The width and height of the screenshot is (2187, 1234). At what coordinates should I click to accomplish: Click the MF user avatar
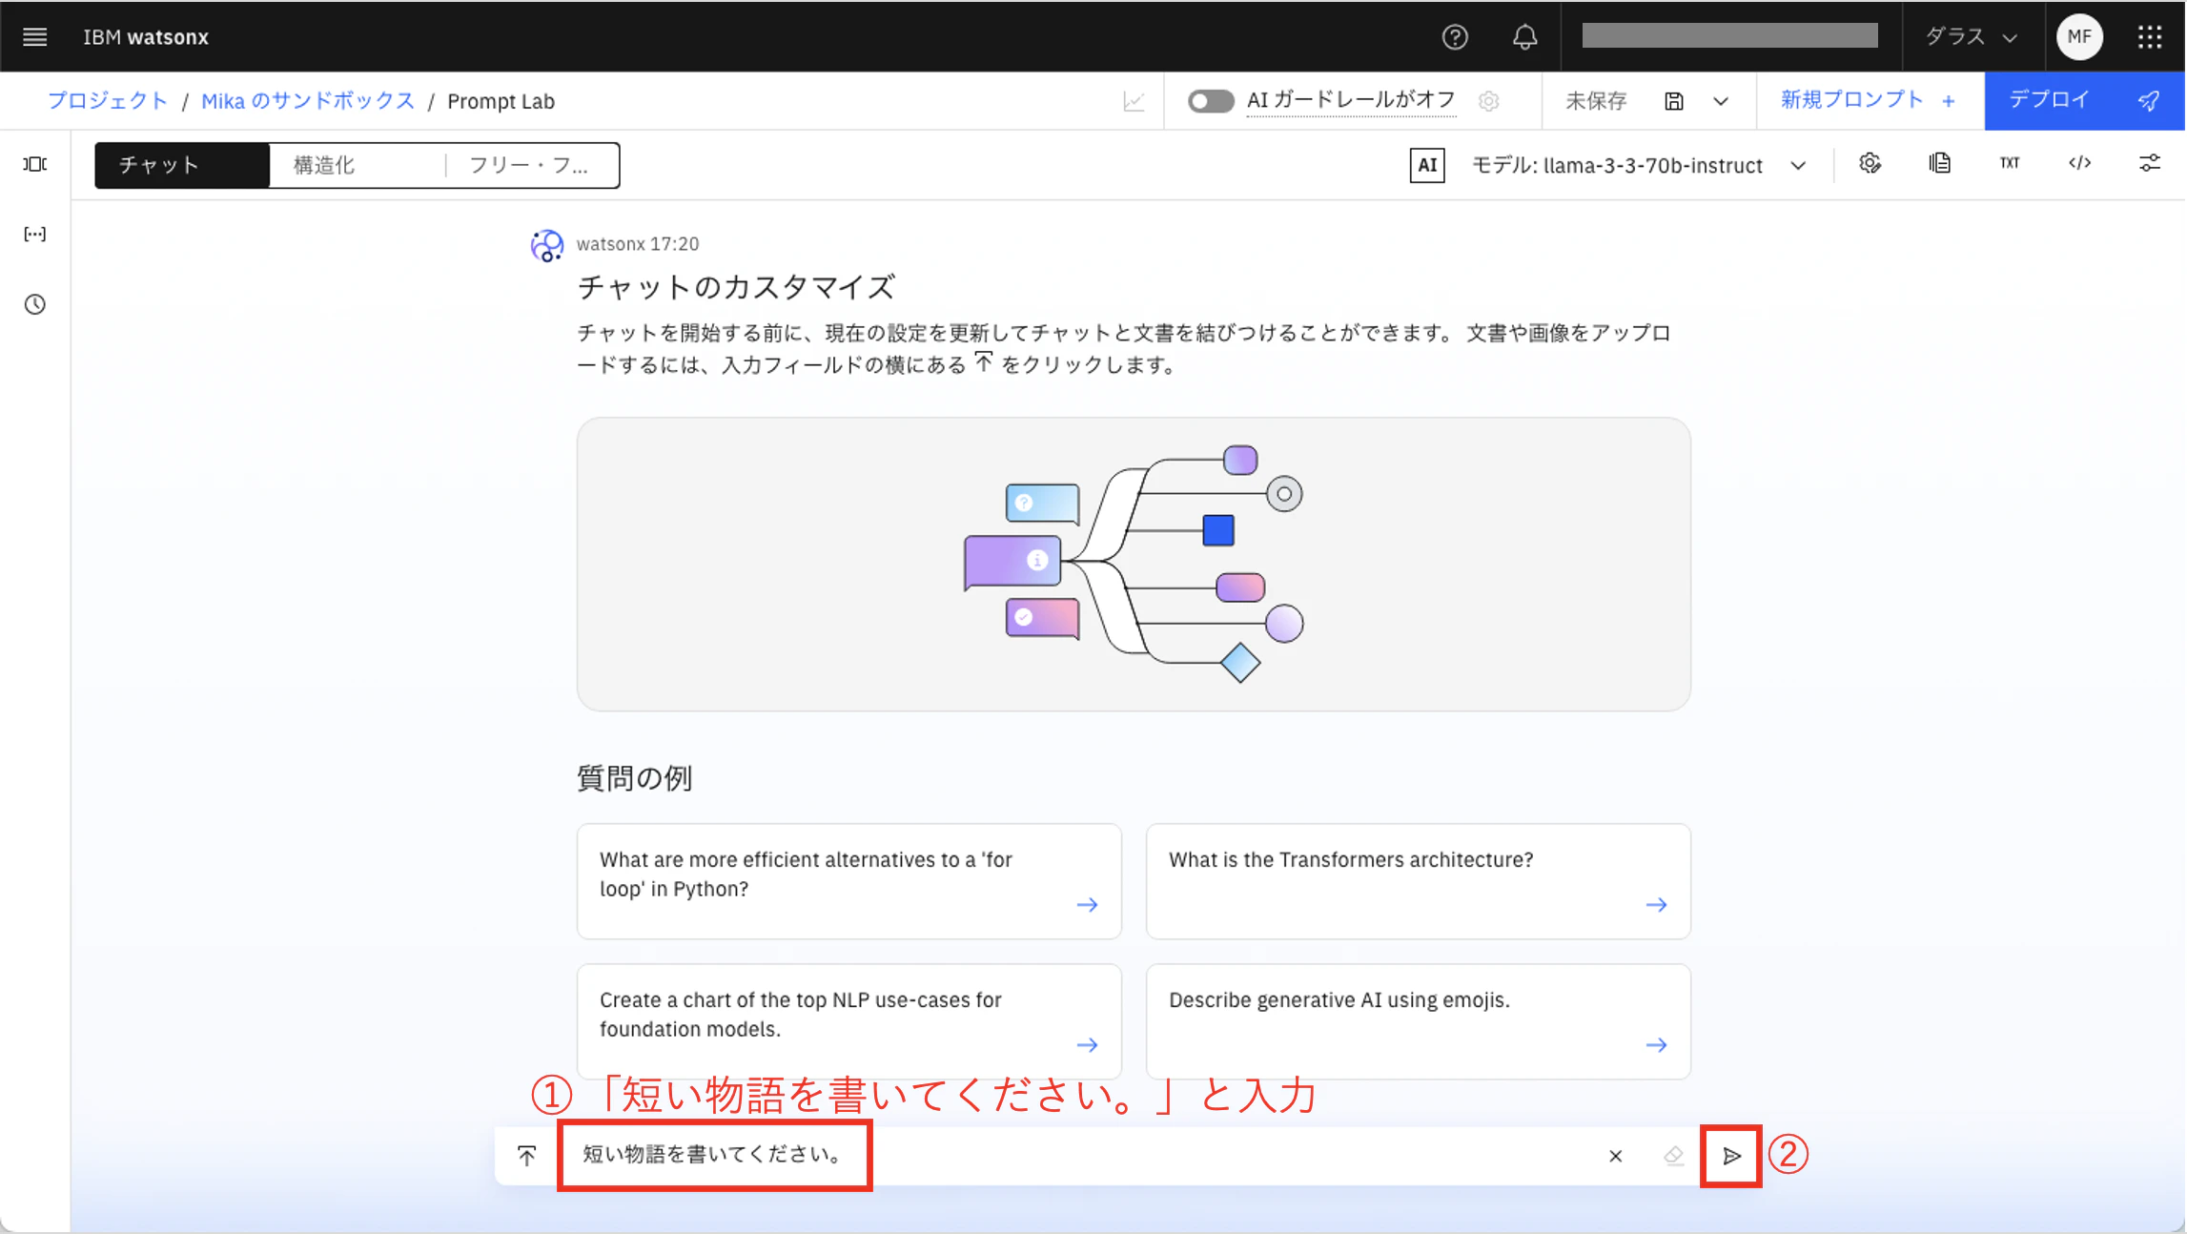coord(2078,36)
